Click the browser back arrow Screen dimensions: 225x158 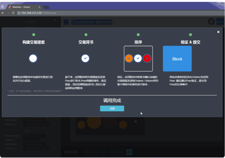click(3, 13)
